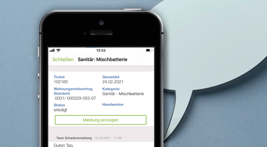
Task: Select the Sanitär: Mischbatterie title
Action: point(103,59)
